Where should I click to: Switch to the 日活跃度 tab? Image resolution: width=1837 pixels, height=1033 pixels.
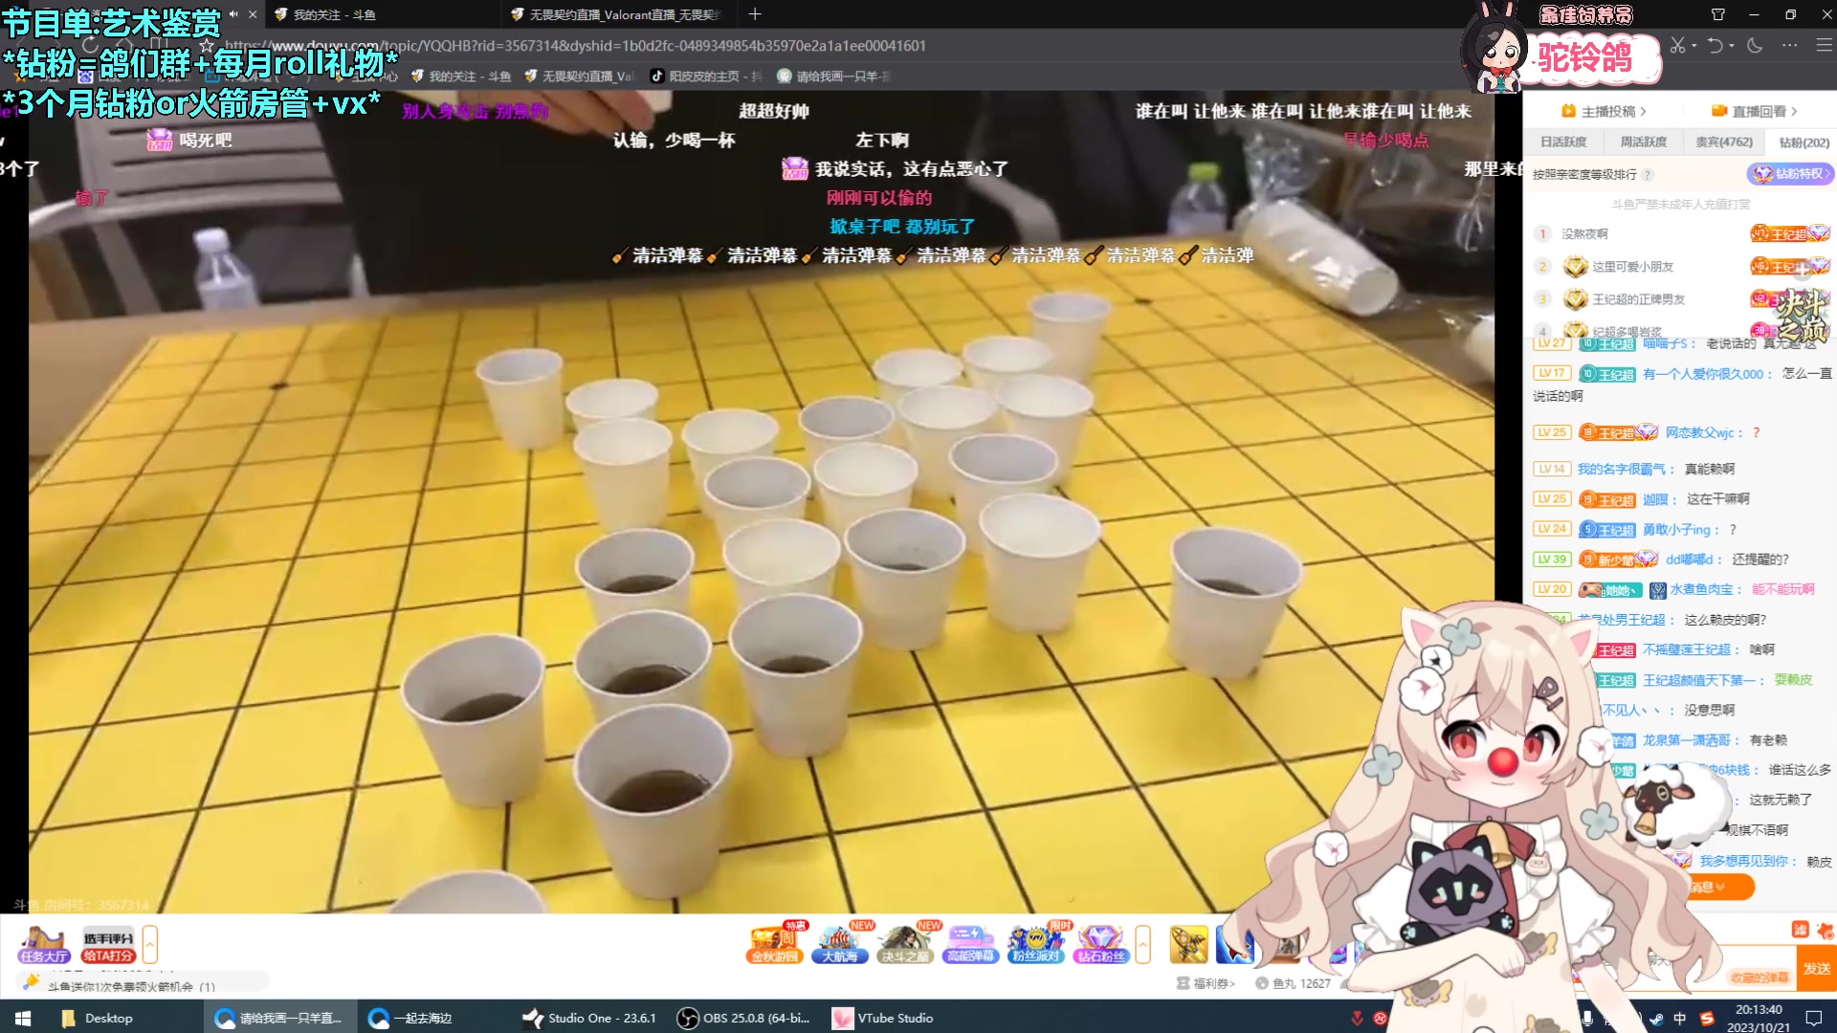[x=1563, y=142]
